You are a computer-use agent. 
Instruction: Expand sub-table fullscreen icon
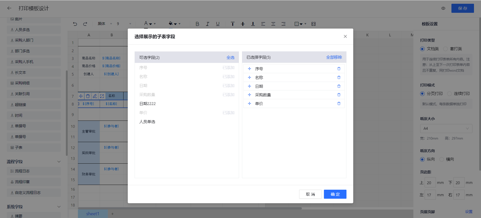[x=102, y=96]
